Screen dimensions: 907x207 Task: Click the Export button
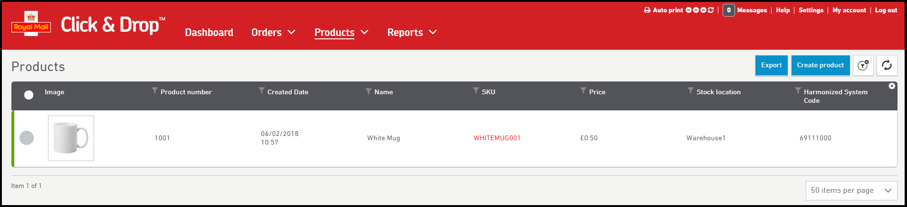(x=771, y=65)
